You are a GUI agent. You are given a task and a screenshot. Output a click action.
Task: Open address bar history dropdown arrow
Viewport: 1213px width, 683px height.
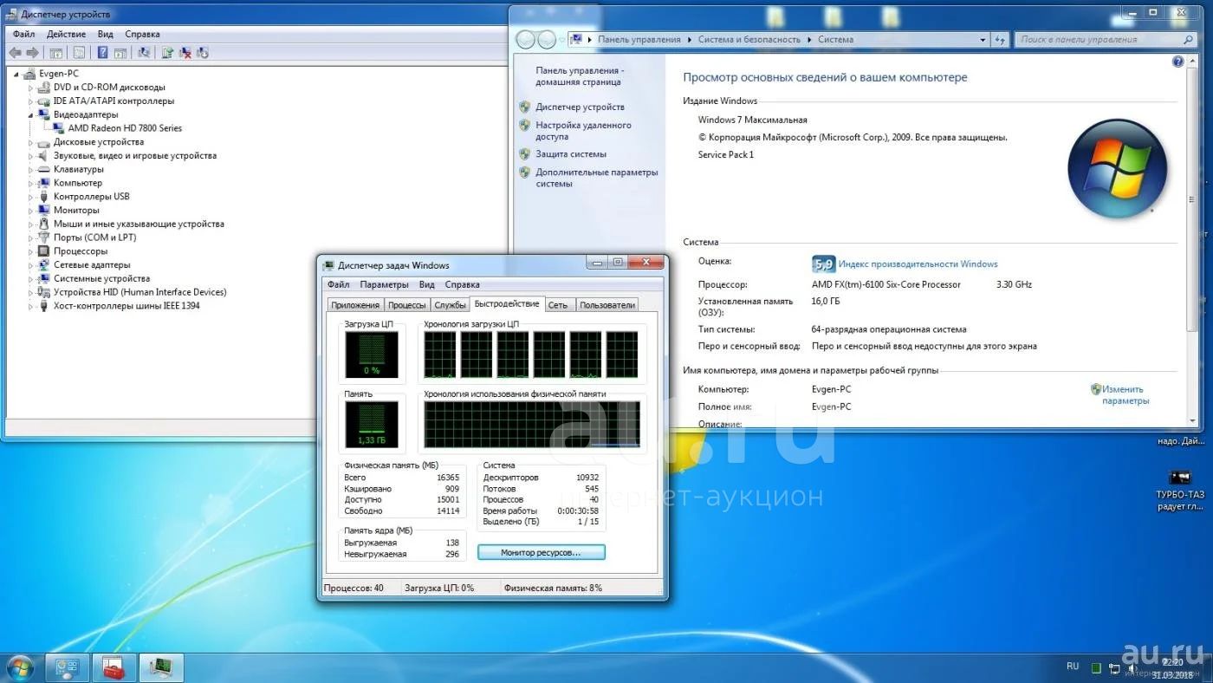[983, 40]
